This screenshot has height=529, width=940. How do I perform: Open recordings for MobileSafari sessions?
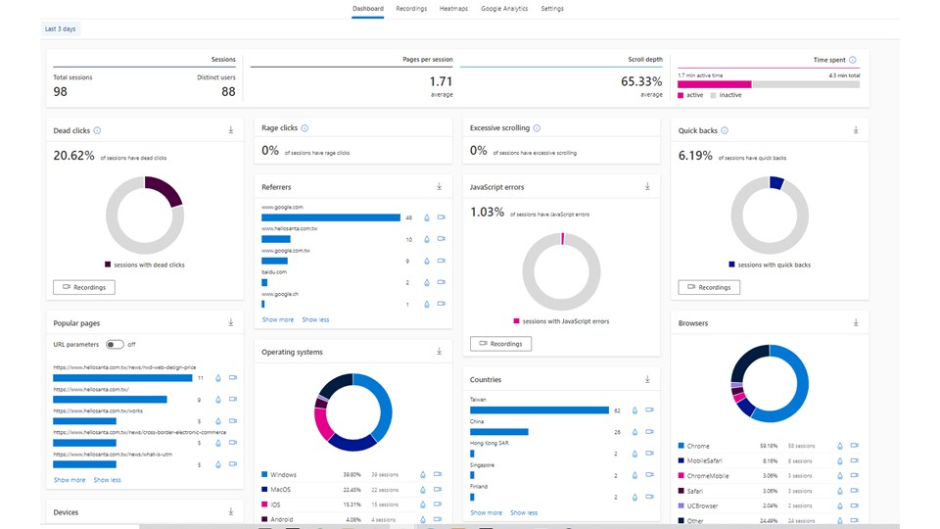point(854,460)
